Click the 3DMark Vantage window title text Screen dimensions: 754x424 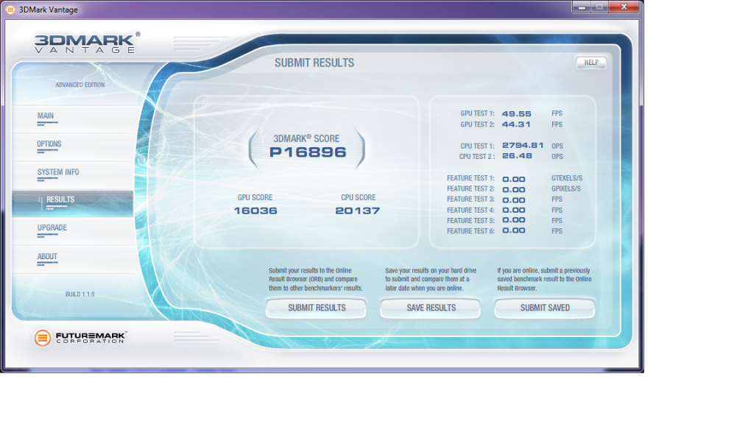click(49, 10)
